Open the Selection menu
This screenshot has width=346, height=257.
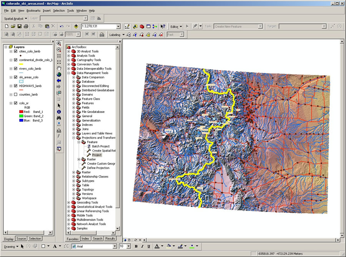pyautogui.click(x=59, y=11)
